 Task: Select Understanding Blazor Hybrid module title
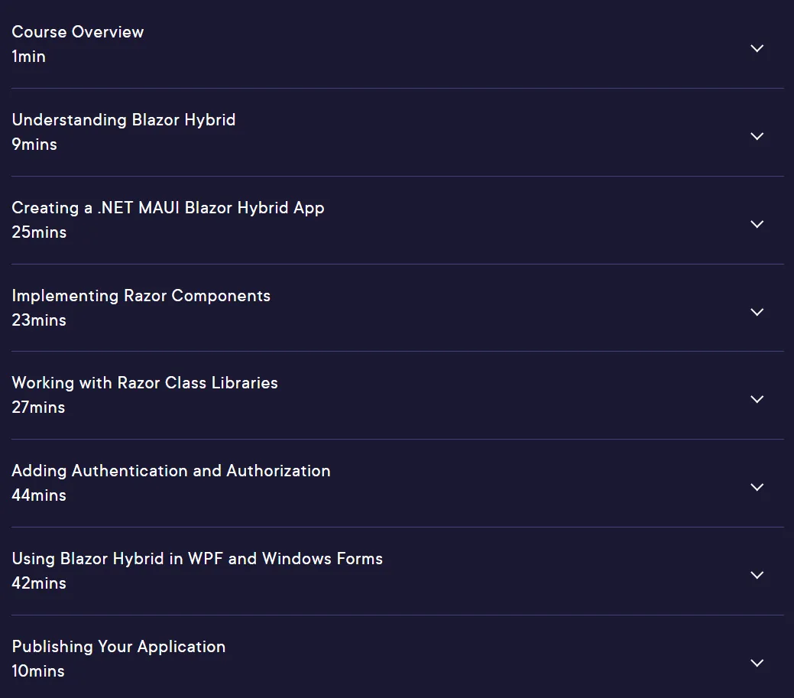[124, 120]
